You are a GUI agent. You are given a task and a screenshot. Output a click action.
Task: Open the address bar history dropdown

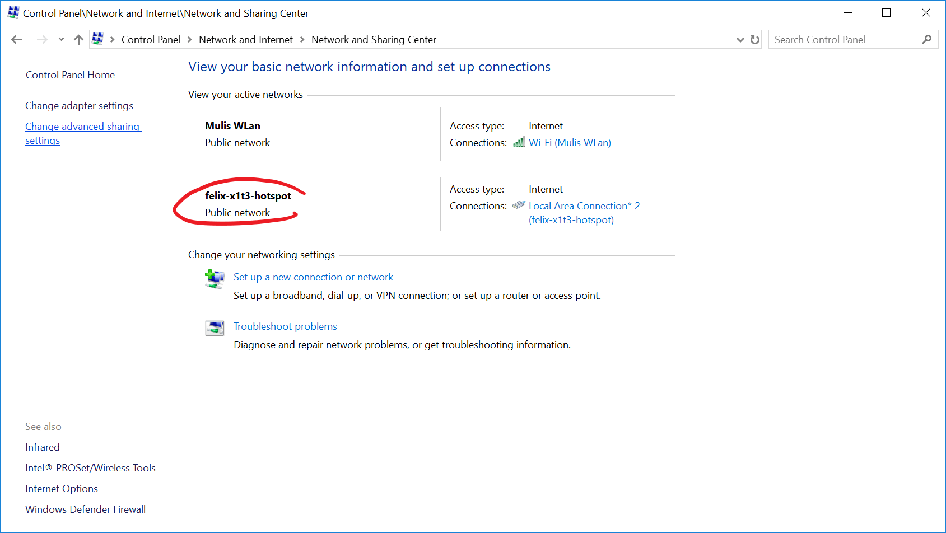[x=740, y=39]
